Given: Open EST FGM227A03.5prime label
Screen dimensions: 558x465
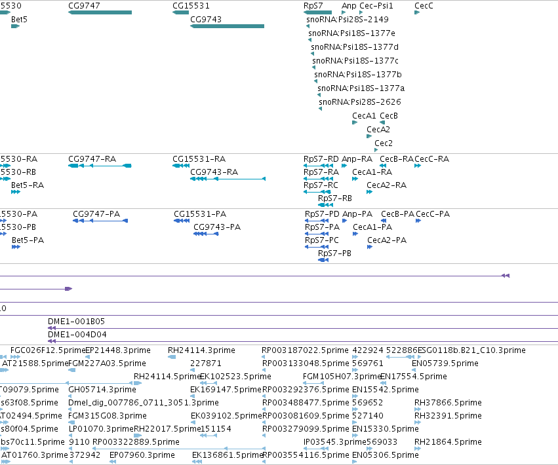Looking at the screenshot, I should coord(107,363).
